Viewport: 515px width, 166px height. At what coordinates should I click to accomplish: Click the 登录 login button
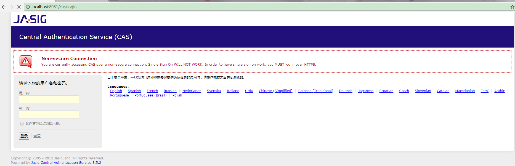coord(24,136)
